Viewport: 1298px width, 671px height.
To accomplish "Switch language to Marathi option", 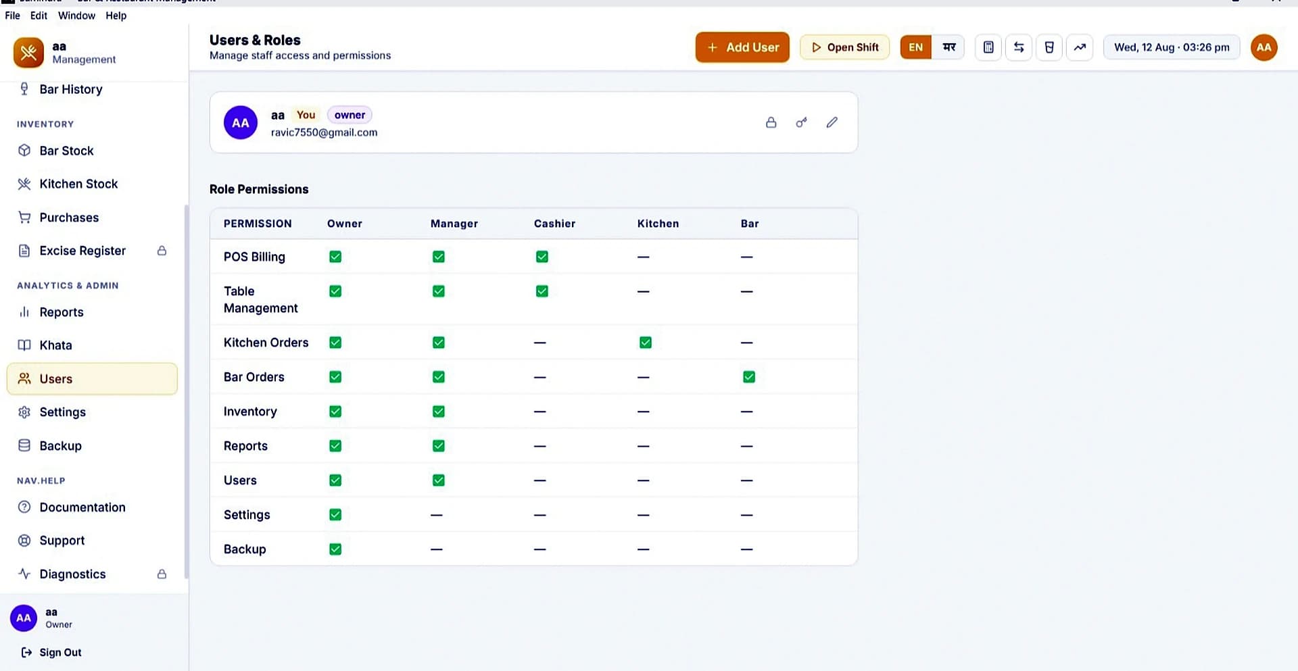I will (949, 47).
